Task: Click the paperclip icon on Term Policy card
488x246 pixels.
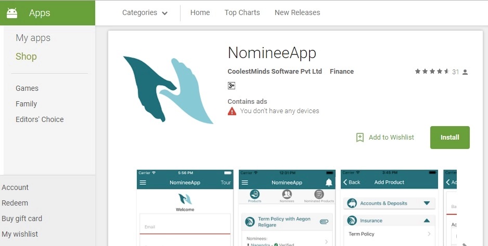Action: (324, 222)
